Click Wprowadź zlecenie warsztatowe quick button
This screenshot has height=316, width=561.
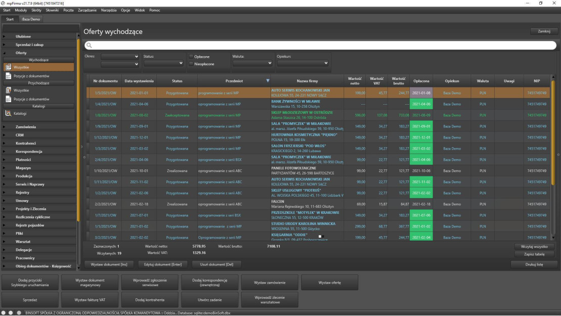point(270,300)
